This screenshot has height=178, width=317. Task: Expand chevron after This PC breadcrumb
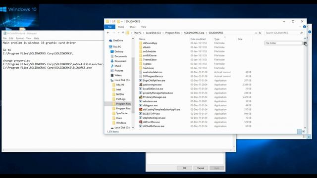[144, 33]
